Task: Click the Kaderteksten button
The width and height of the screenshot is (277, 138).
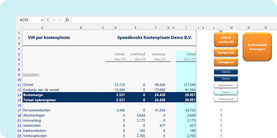Action: click(226, 85)
